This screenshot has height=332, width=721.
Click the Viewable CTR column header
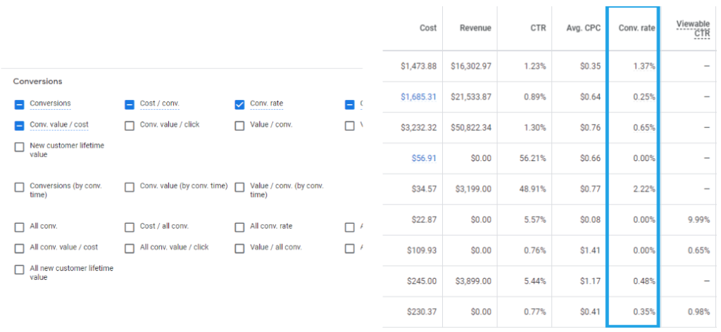(x=693, y=29)
